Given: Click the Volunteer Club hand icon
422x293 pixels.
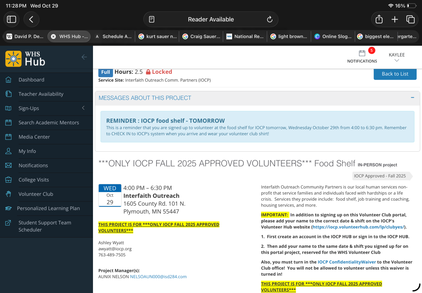Looking at the screenshot, I should 9,194.
